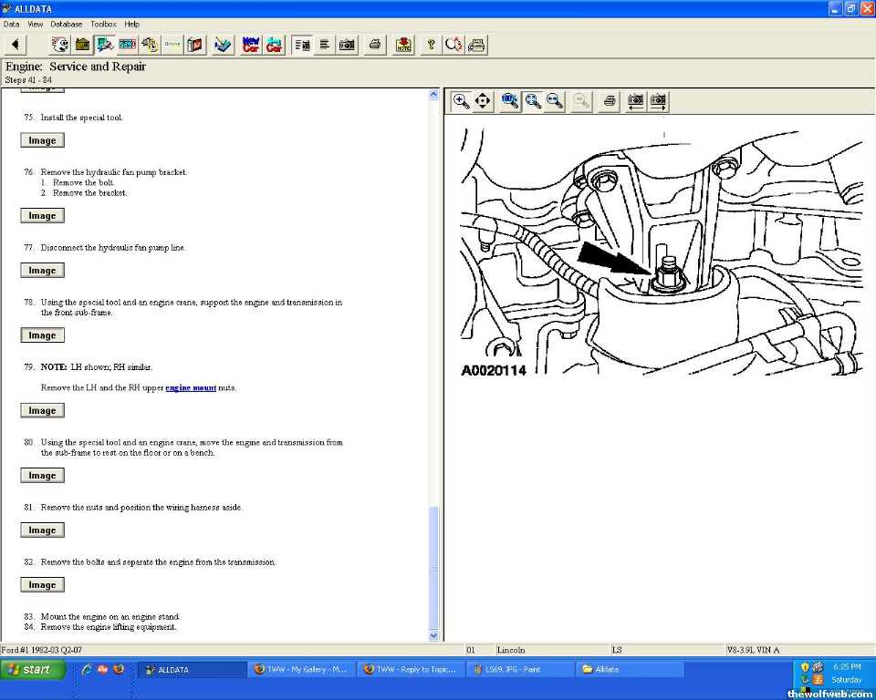Follow the engine mount link
Viewport: 876px width, 700px height.
coord(191,388)
